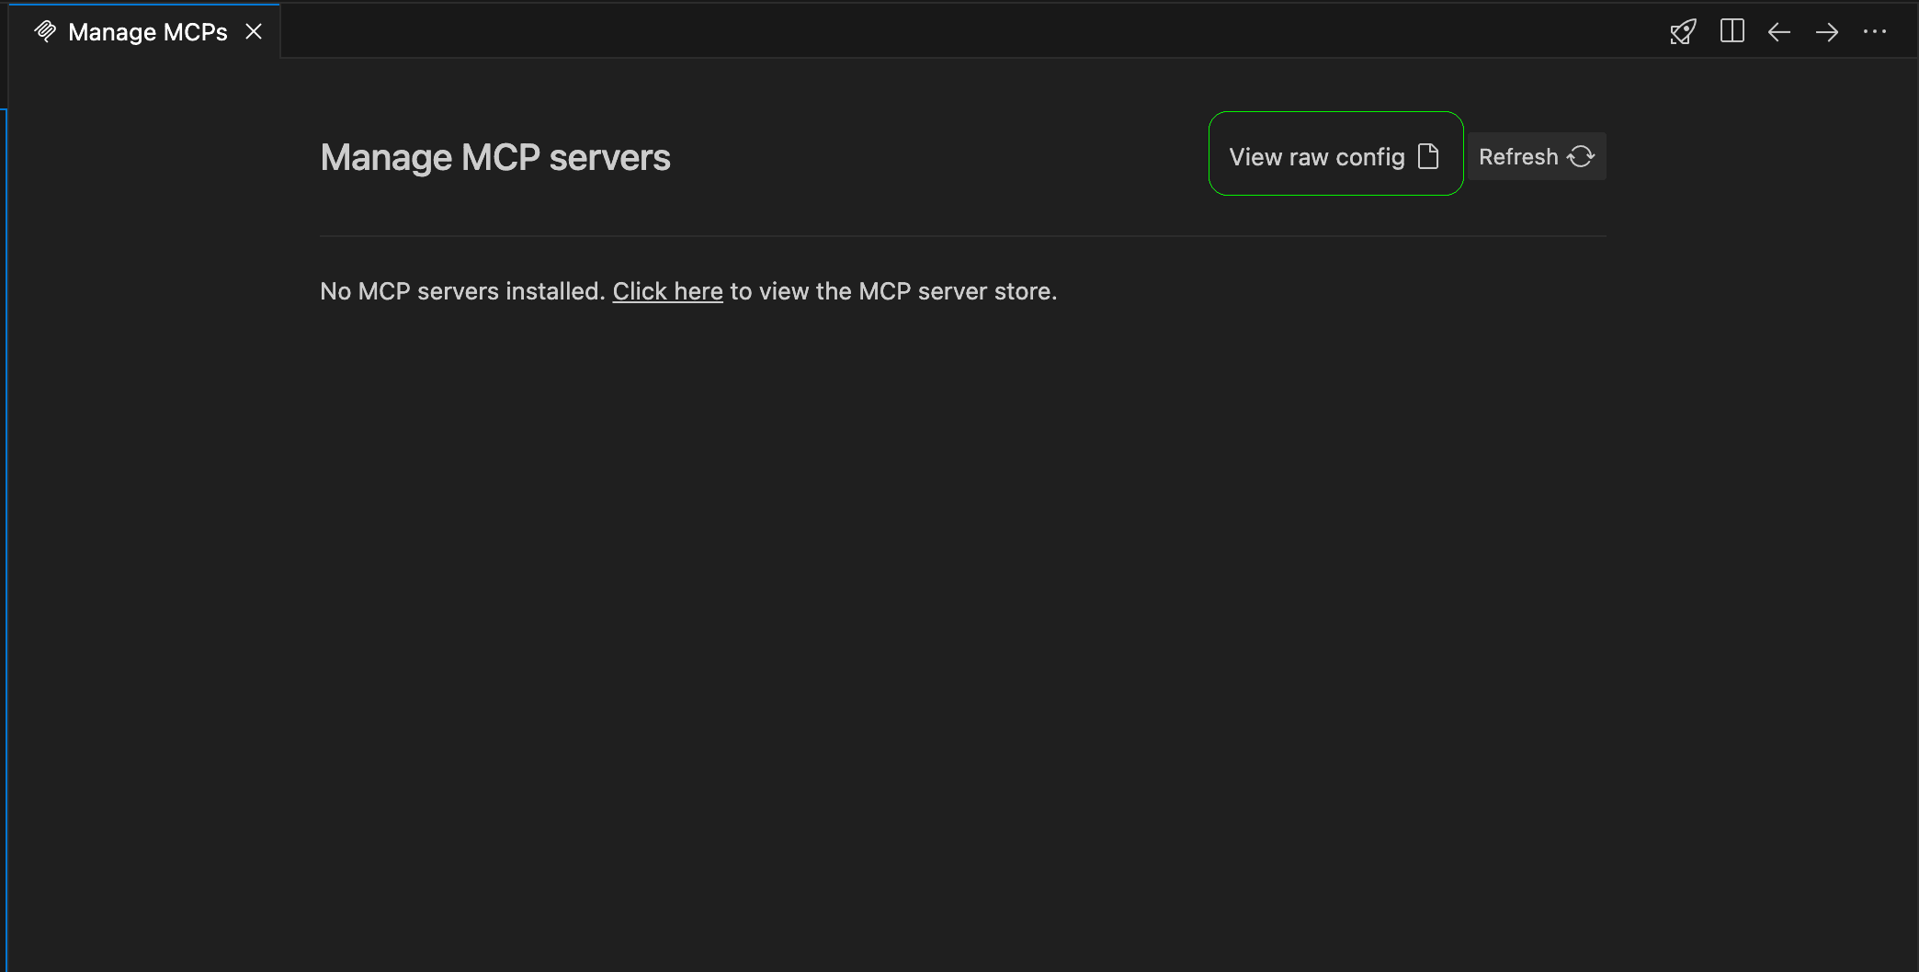The image size is (1919, 972).
Task: Click the rocket icon in the editor toolbar
Action: point(1683,32)
